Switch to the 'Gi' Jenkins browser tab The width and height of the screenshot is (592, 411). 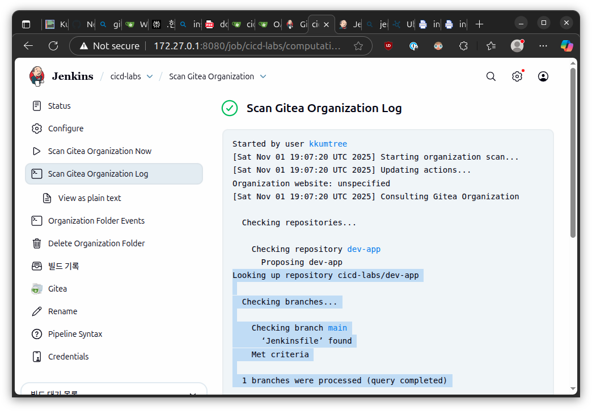pyautogui.click(x=297, y=24)
